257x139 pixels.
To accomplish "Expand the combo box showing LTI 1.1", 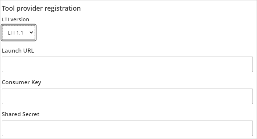I will (x=19, y=33).
